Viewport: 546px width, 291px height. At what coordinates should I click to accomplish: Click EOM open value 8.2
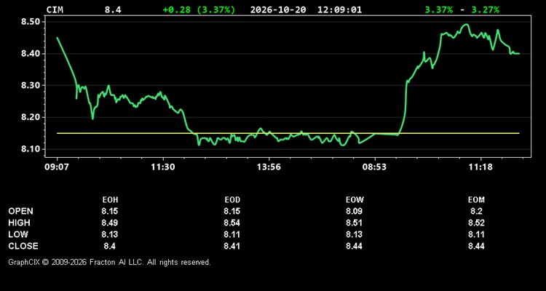(x=476, y=211)
